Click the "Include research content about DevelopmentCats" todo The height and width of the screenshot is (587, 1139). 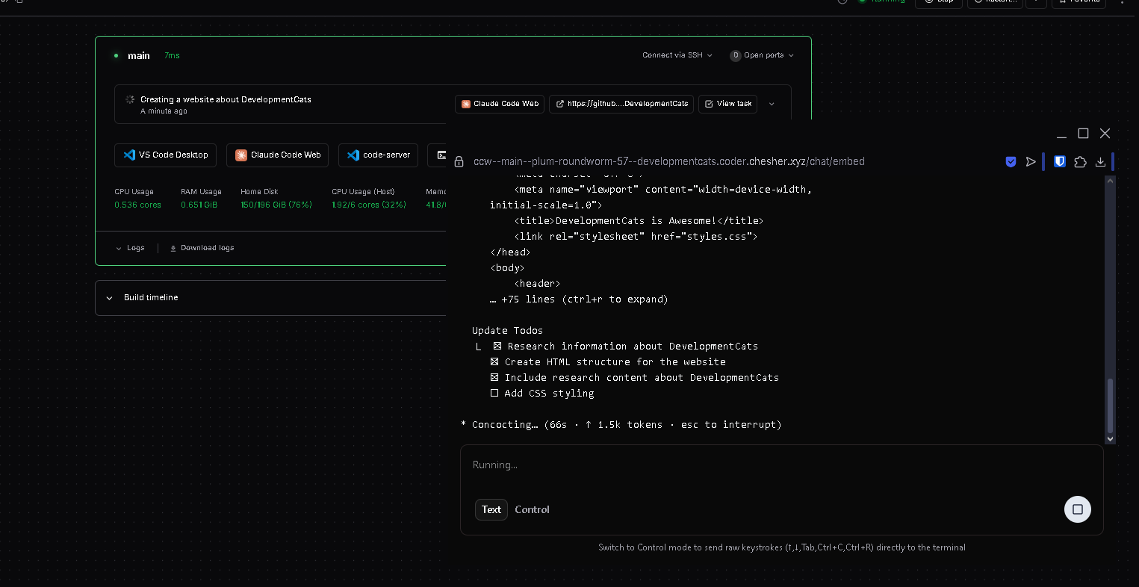[x=635, y=377]
